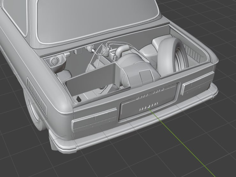The image size is (236, 177).
Task: Select the small black block in trunk corner
Action: (x=79, y=99)
